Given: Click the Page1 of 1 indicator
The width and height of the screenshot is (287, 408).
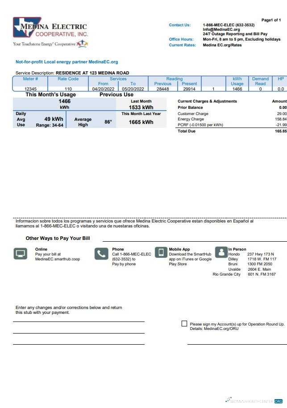Looking at the screenshot, I should point(271,20).
